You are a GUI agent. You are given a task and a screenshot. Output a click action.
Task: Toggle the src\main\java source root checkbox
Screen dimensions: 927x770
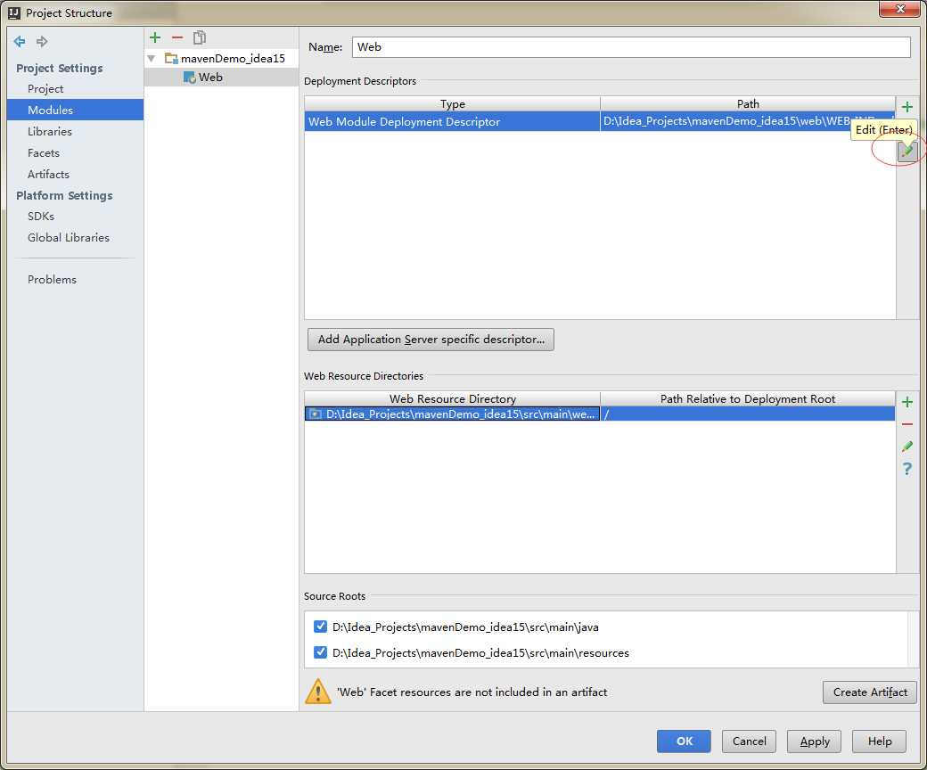click(320, 627)
